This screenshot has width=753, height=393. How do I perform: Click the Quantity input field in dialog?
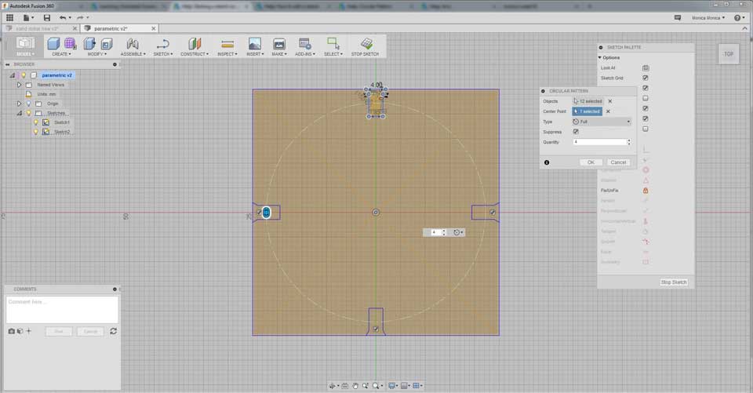599,142
